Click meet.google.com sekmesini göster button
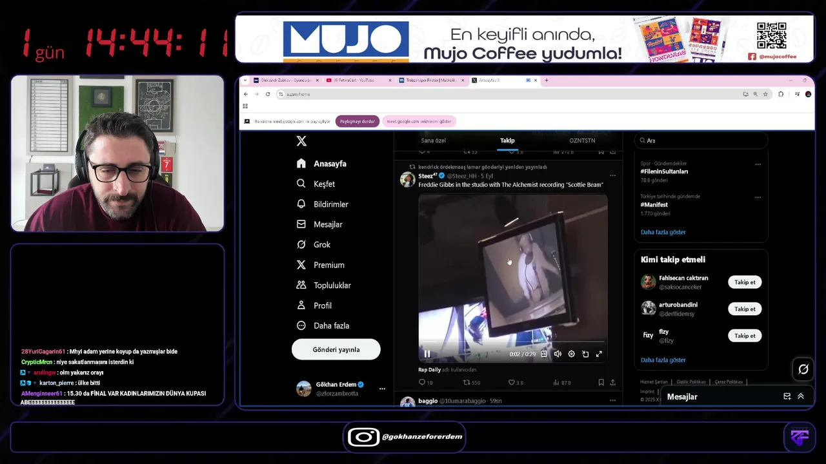 tap(419, 121)
